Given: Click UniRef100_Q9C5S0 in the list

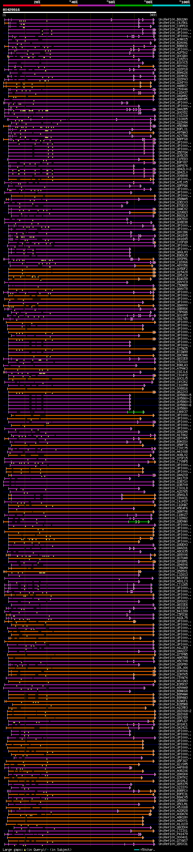Looking at the screenshot, I should click(173, 219).
